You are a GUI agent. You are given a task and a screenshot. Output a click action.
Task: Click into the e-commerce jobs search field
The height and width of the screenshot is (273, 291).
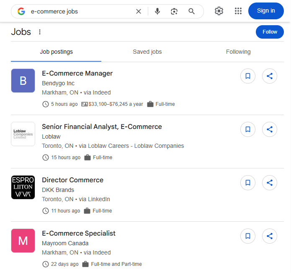[x=80, y=11]
